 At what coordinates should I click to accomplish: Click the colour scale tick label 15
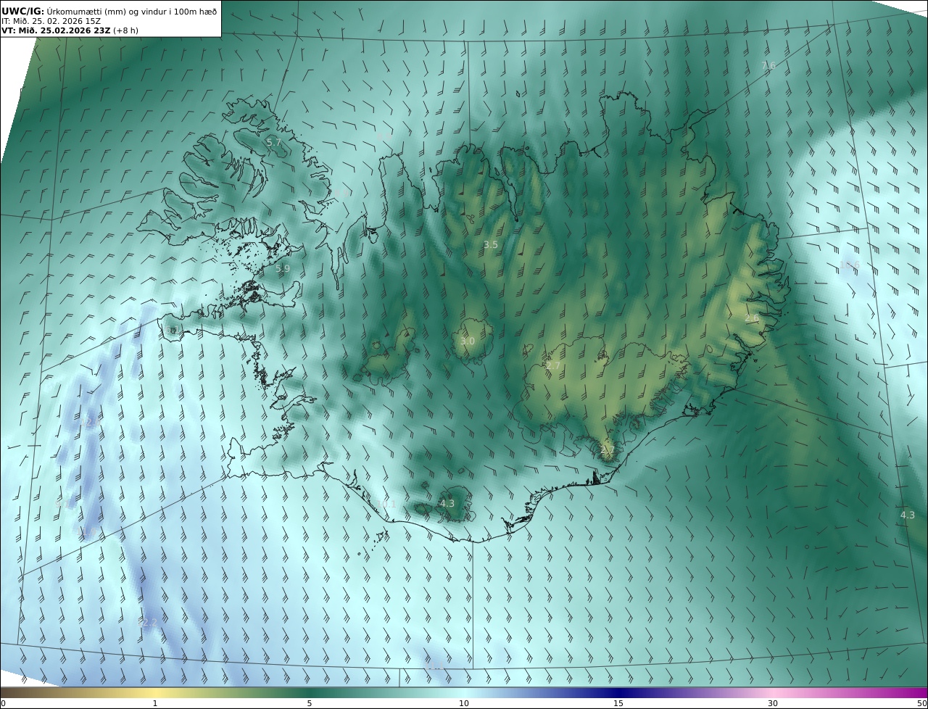[618, 703]
